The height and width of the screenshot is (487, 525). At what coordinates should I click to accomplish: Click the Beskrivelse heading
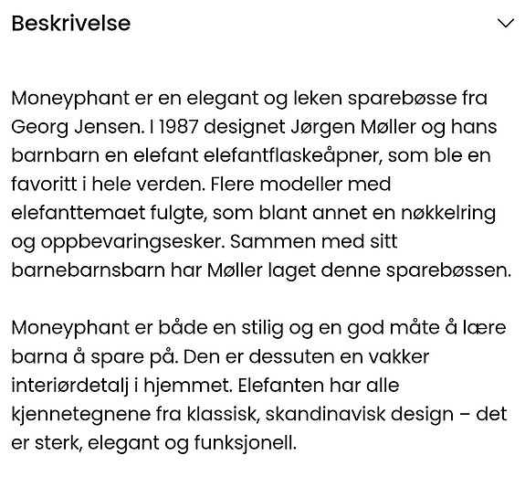(71, 23)
